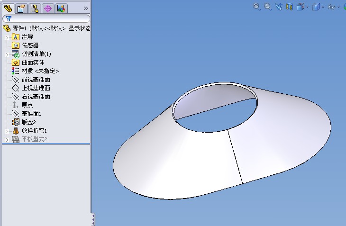The height and width of the screenshot is (226, 346).
Task: Select the 原点 origin item
Action: [x=22, y=105]
